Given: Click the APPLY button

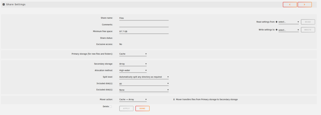Looking at the screenshot, I should point(126,109).
